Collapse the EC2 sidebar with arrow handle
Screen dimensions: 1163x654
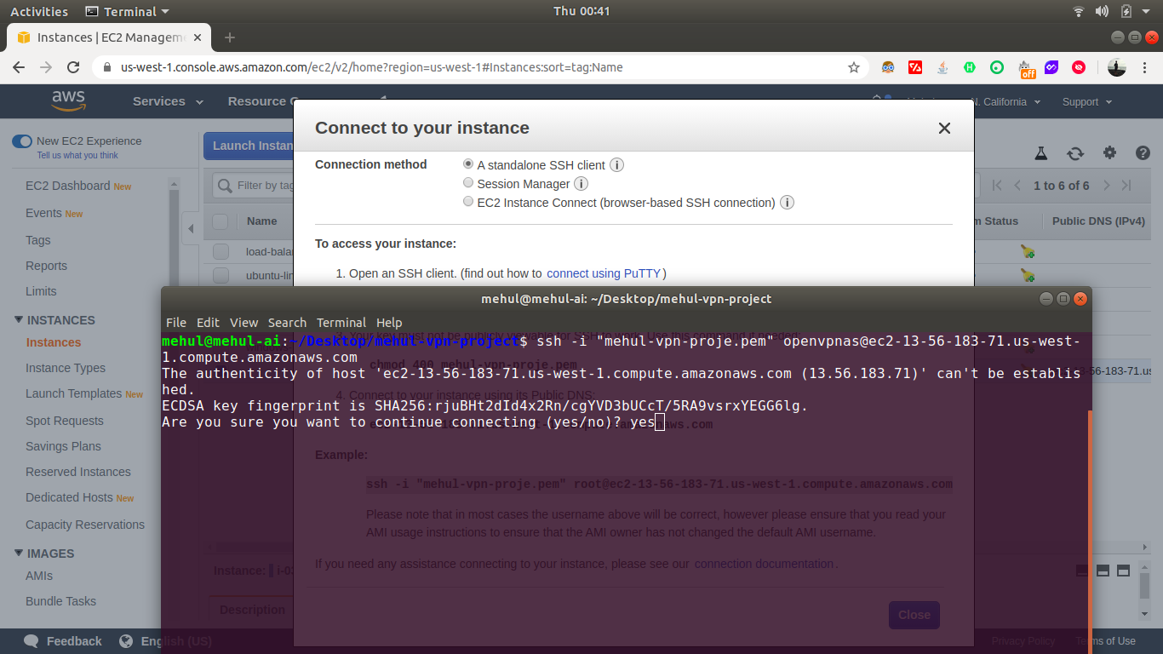(191, 228)
